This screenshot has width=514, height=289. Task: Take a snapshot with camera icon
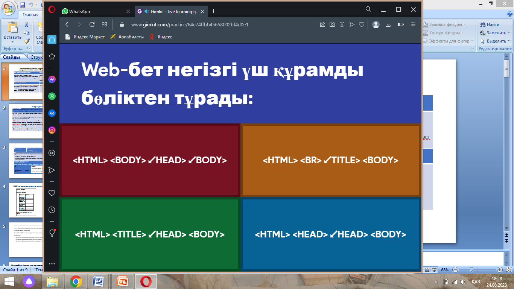[332, 24]
